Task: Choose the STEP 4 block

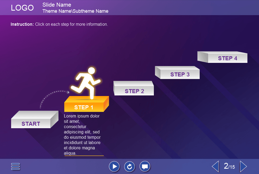Action: (x=222, y=57)
